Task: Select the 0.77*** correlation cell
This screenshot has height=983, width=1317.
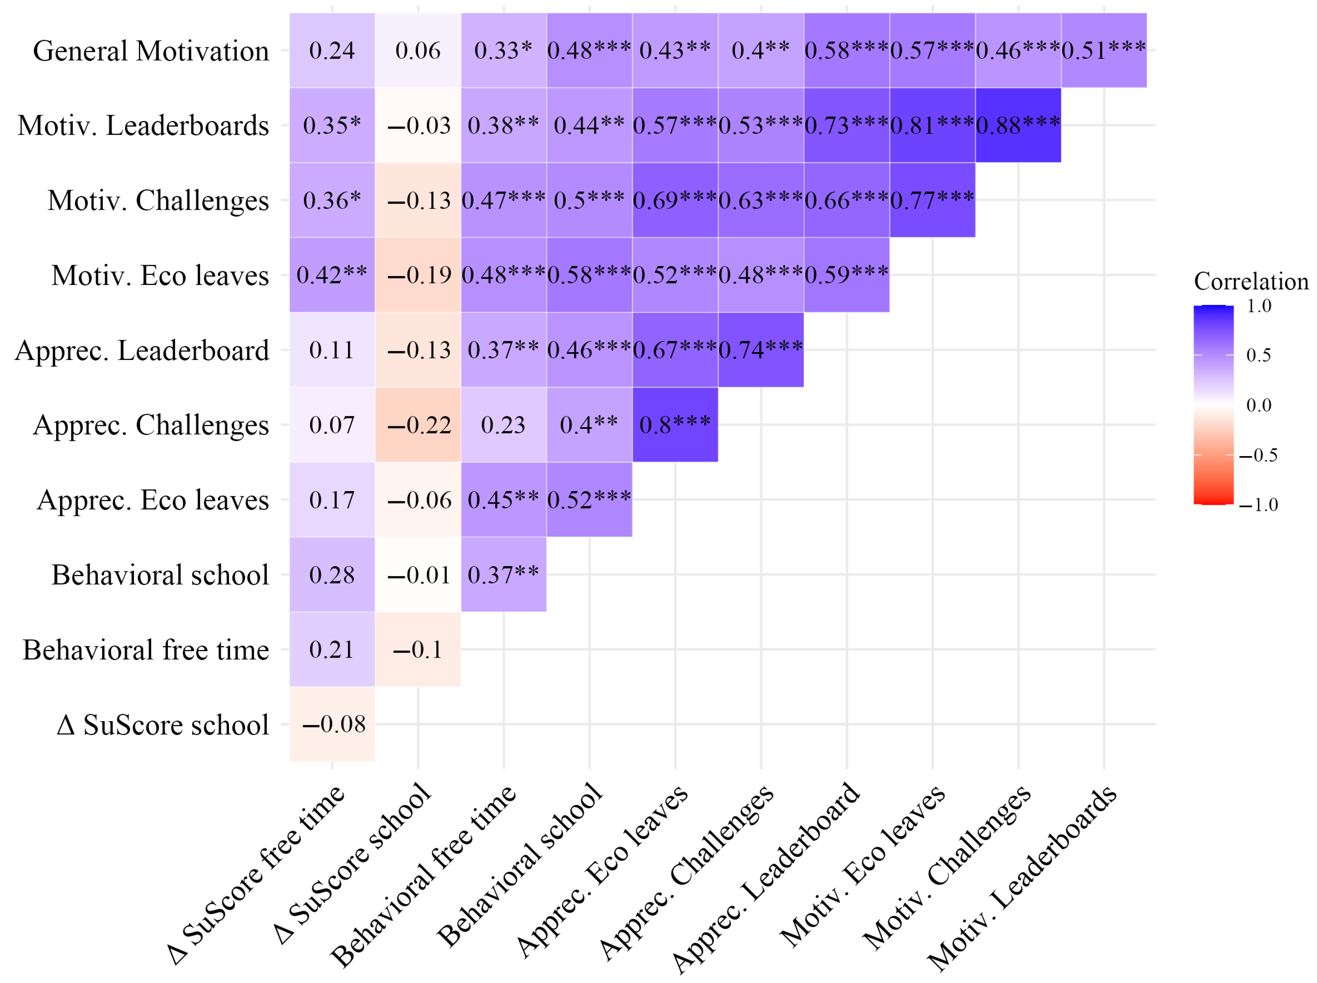Action: [x=931, y=200]
